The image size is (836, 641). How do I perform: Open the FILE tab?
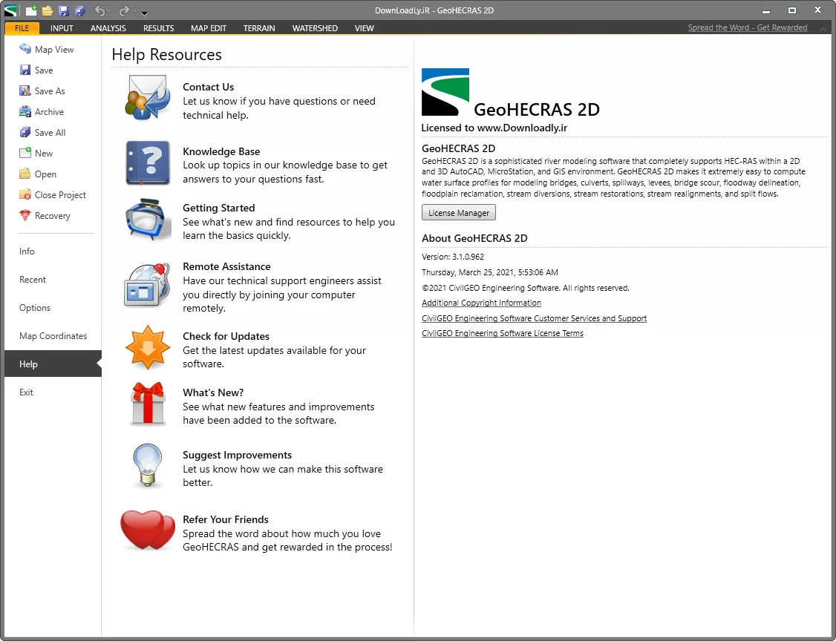[22, 28]
